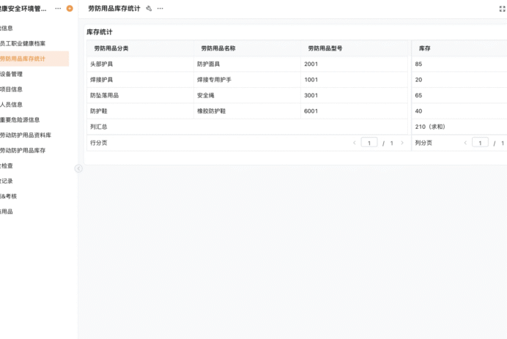Click the row pagination page number field
The image size is (507, 339).
369,143
